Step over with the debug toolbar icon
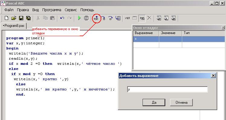 pyautogui.click(x=110, y=18)
